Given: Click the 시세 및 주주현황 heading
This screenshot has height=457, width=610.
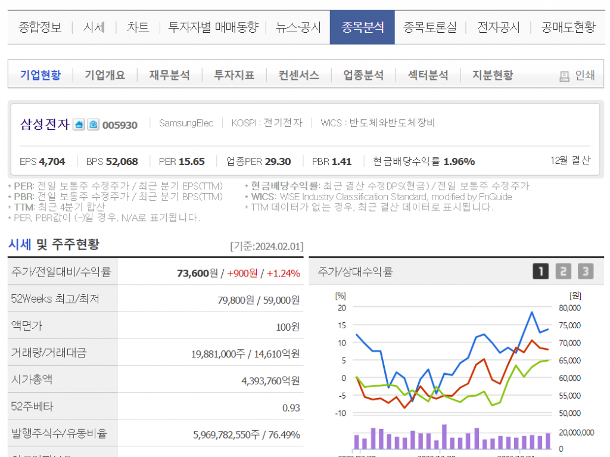Looking at the screenshot, I should point(54,244).
